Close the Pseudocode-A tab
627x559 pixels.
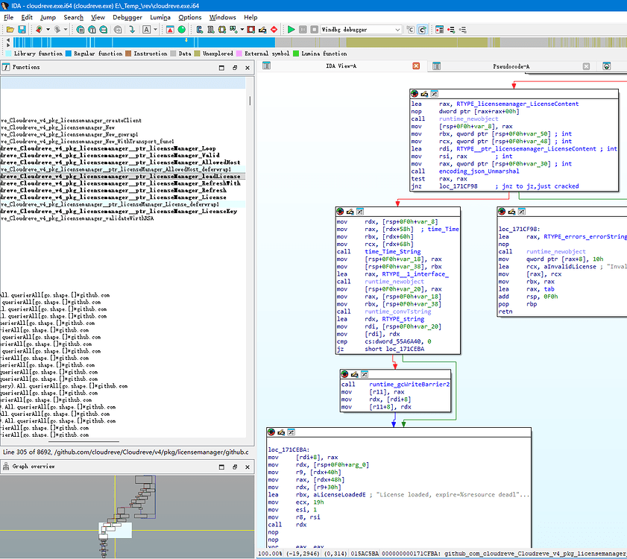point(586,66)
